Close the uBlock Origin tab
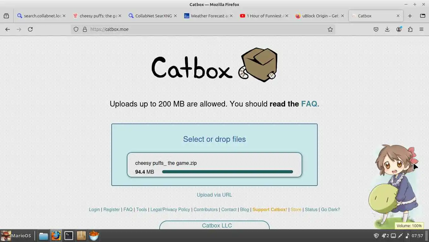Image resolution: width=429 pixels, height=242 pixels. [x=343, y=16]
